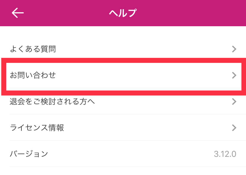The width and height of the screenshot is (246, 175).
Task: Click the header area right of ヘルプ
Action: [x=190, y=13]
